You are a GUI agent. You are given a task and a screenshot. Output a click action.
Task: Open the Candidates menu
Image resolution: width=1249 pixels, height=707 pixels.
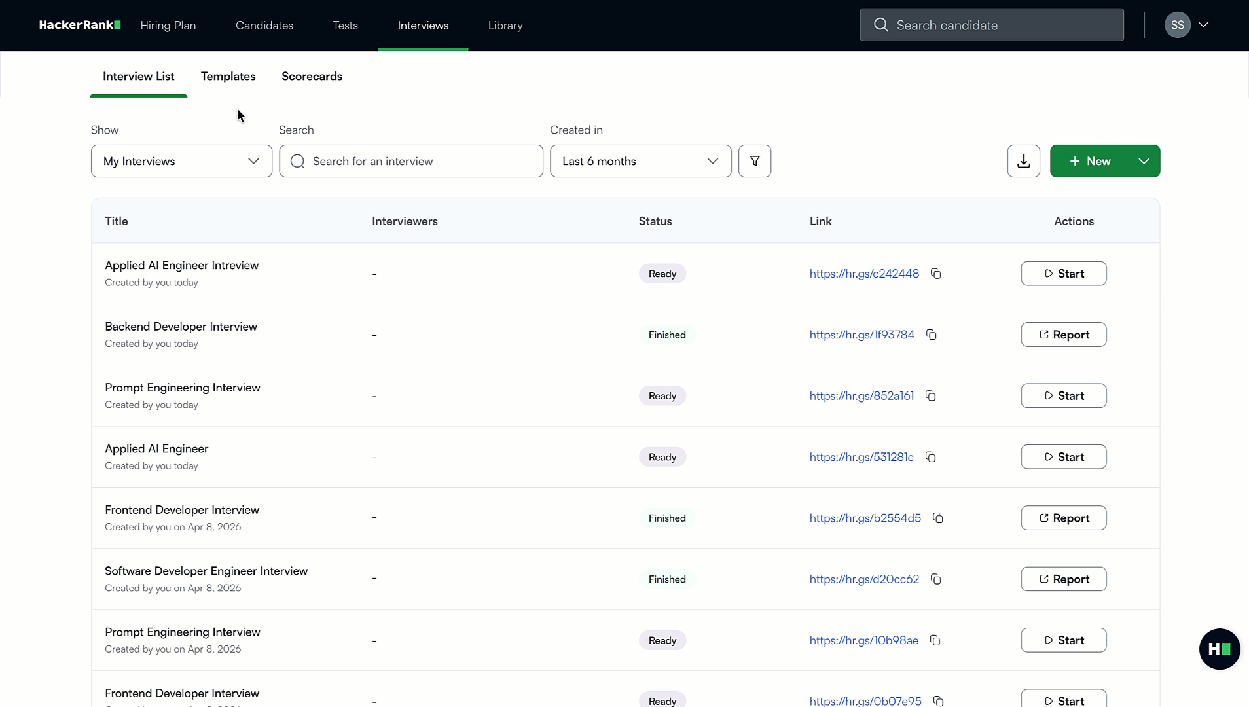[264, 26]
